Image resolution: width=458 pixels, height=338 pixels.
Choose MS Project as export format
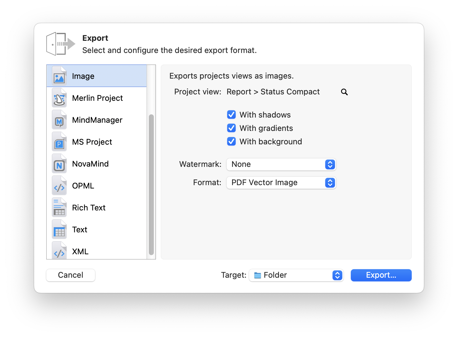[x=92, y=142]
